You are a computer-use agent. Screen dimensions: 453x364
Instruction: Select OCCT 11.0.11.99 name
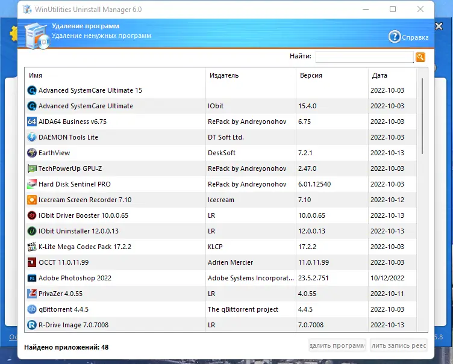64,262
